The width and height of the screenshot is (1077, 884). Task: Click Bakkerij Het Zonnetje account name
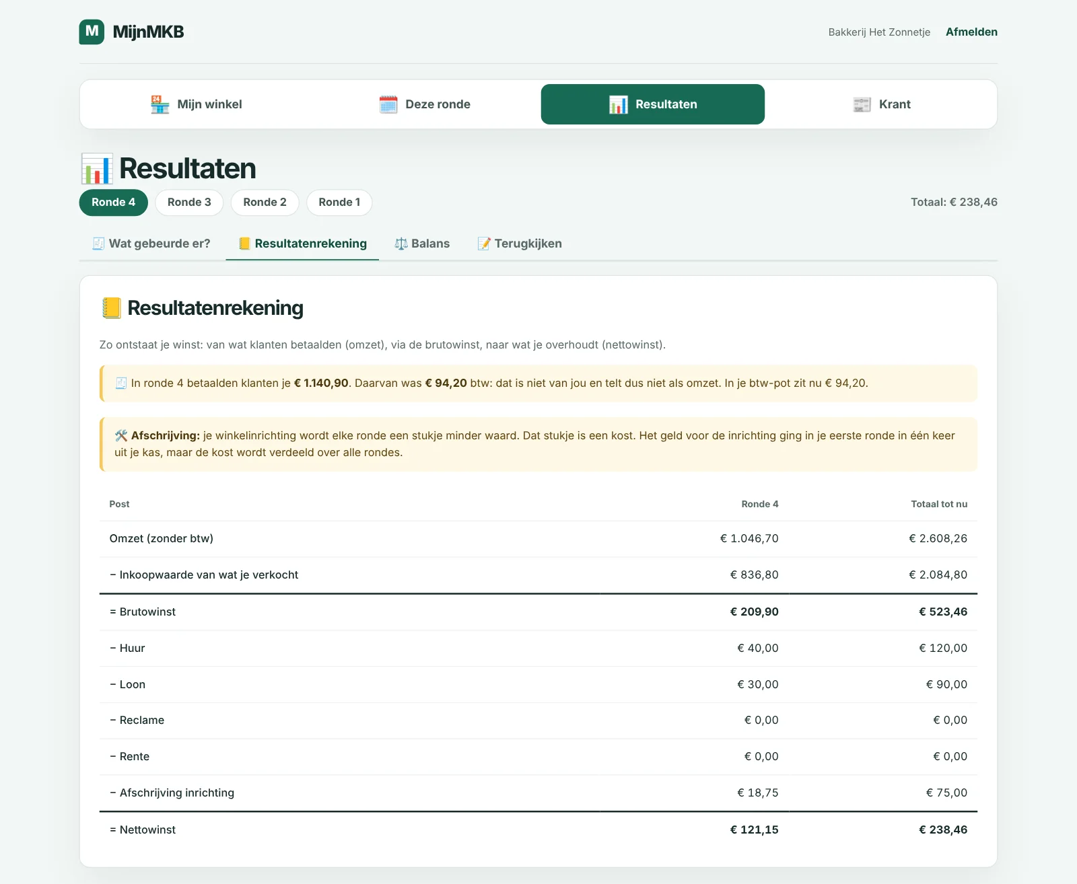point(879,32)
